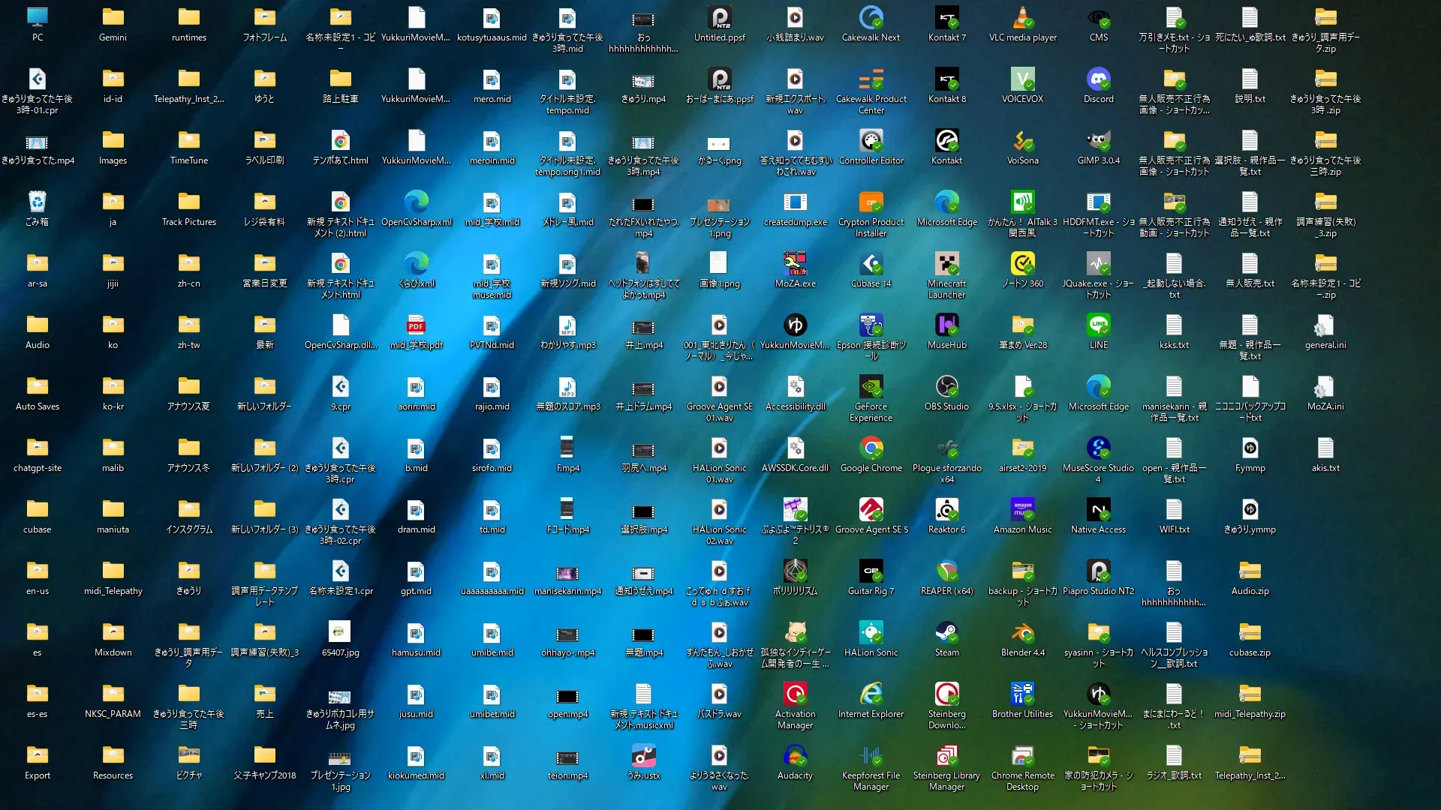Click the REAPER (x64) icon
The image size is (1441, 810).
(946, 571)
